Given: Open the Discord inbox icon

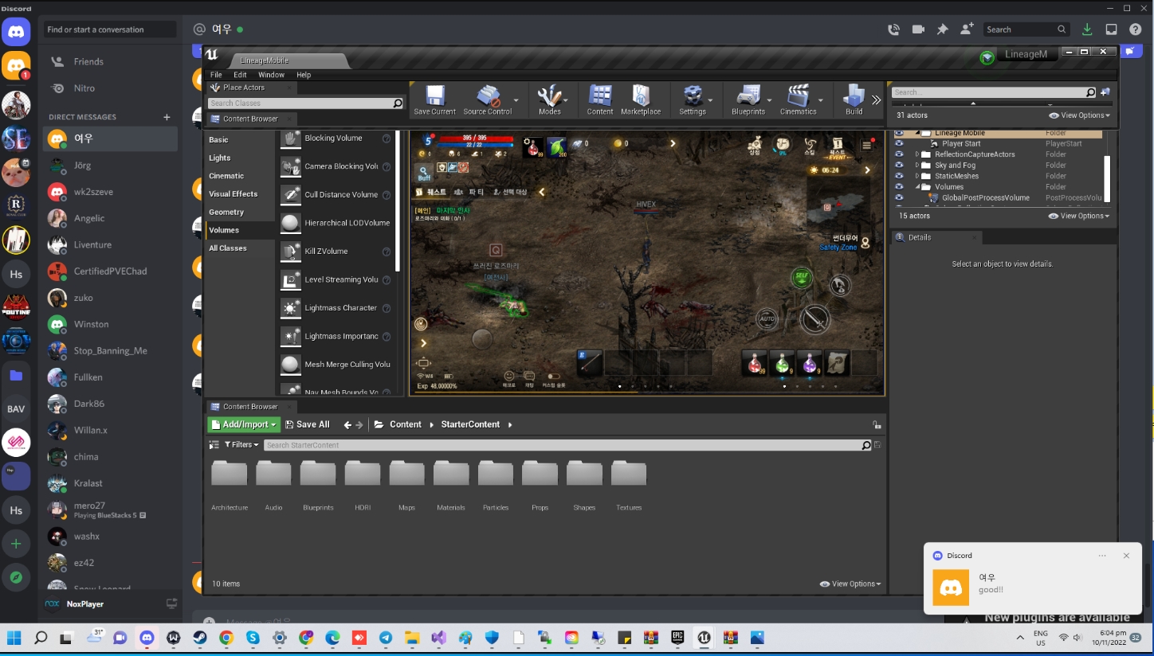Looking at the screenshot, I should pos(1111,29).
